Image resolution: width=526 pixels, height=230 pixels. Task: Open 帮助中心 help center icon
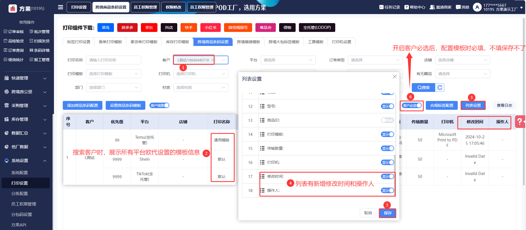point(407,7)
